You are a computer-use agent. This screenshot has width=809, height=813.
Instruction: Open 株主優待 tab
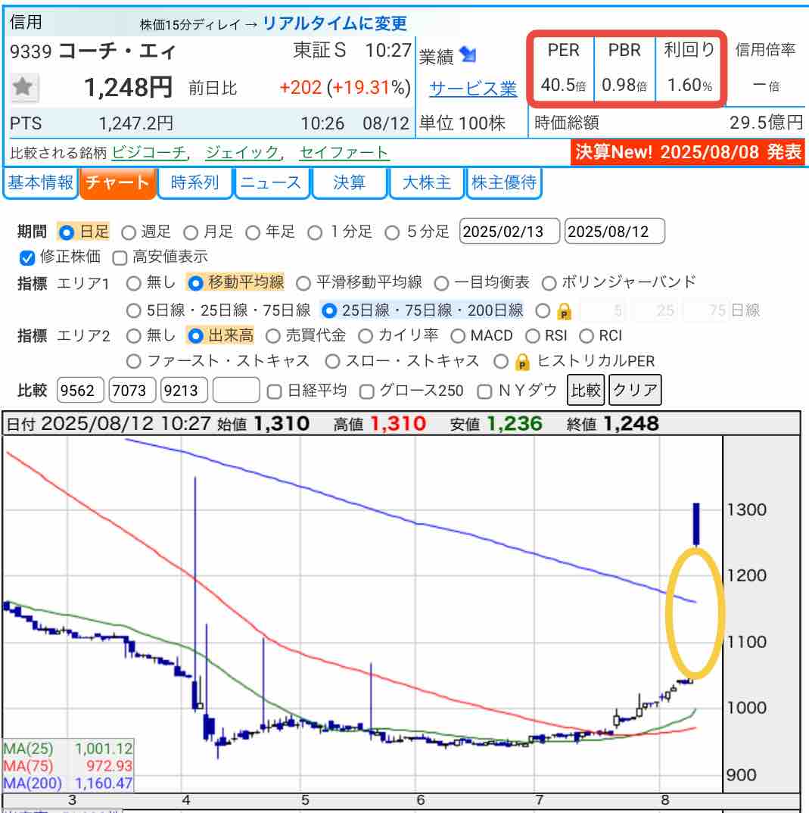504,182
